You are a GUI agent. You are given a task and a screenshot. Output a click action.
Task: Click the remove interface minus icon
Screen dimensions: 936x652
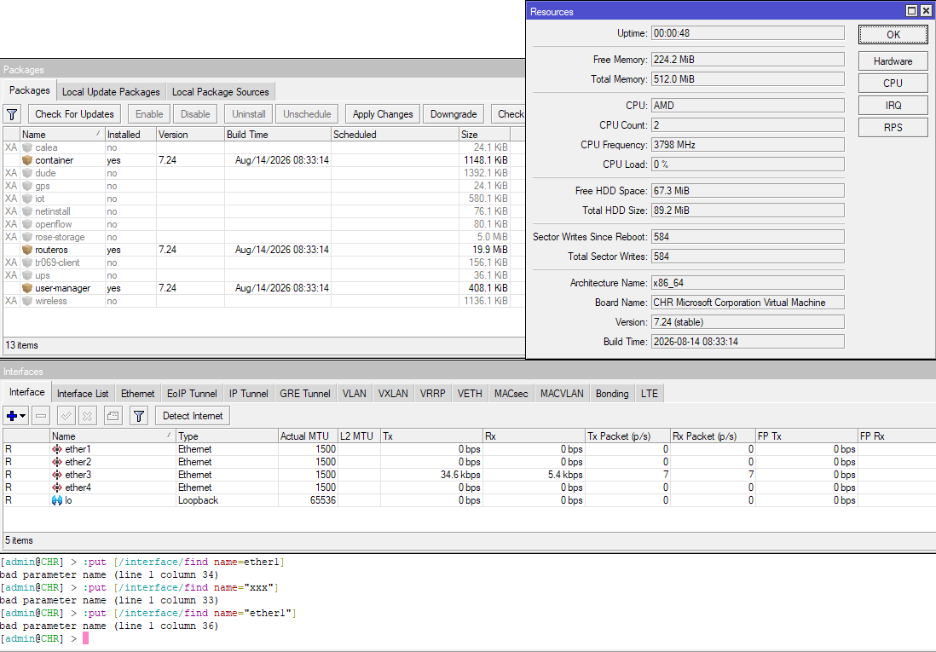(x=41, y=416)
